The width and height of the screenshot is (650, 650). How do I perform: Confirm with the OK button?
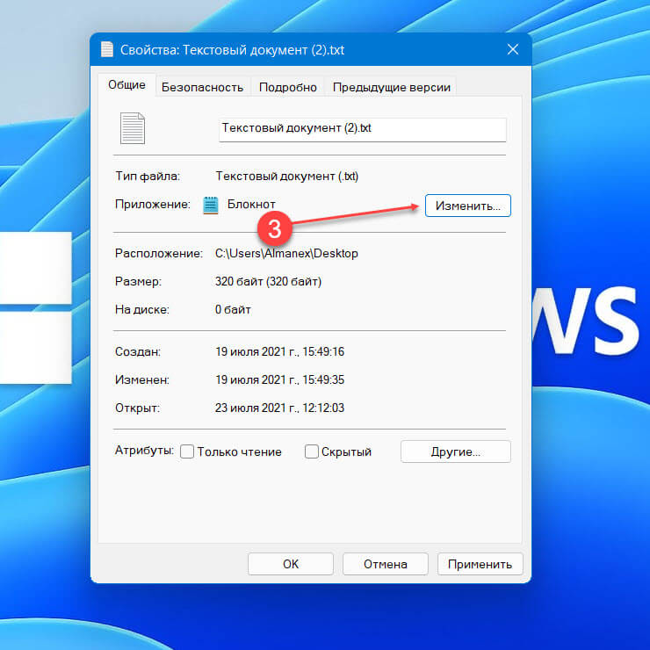point(291,564)
